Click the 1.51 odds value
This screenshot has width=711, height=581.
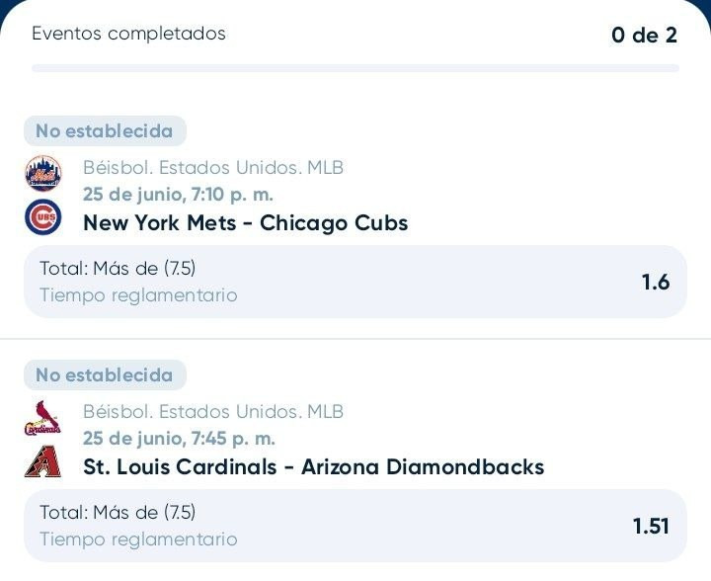[651, 526]
